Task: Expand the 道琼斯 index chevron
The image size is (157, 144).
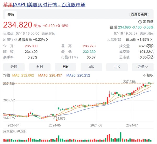Action: [151, 40]
